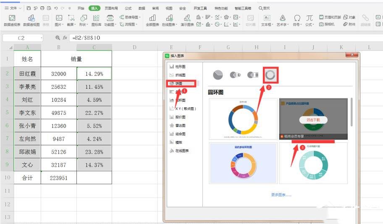Select the first multicolor doughnut chart thumbnail
Image resolution: width=383 pixels, height=224 pixels.
click(x=243, y=119)
